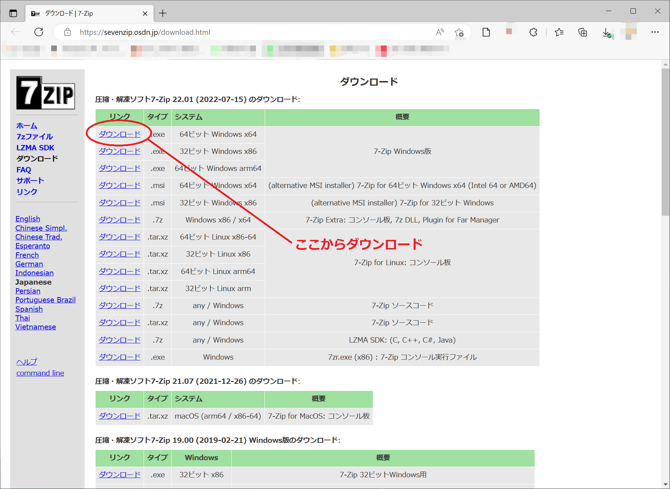Screen dimensions: 670x489
Task: Click the browser refresh icon
Action: [39, 32]
